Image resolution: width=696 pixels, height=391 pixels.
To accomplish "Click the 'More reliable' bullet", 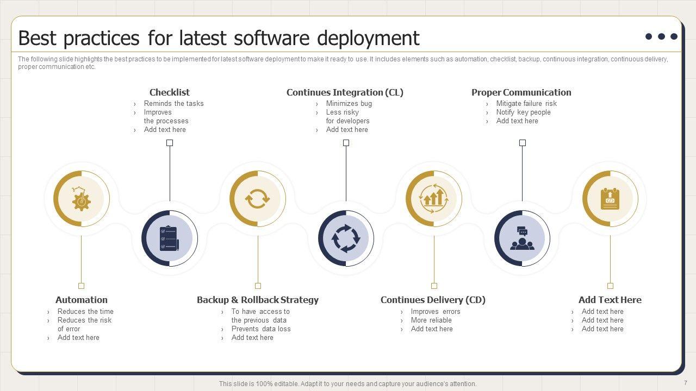I will [431, 320].
